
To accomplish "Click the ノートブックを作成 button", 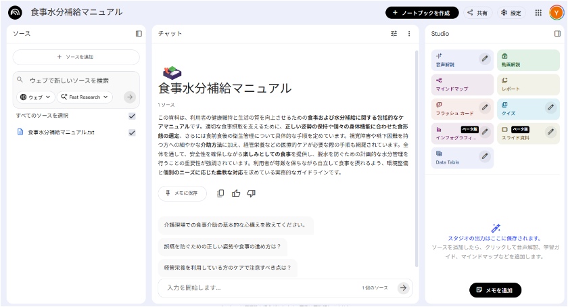I will [422, 12].
